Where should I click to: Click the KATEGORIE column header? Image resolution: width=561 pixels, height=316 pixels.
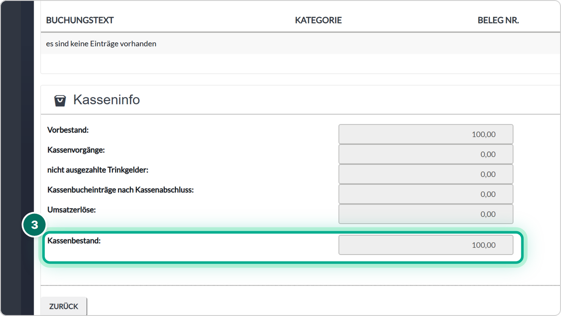(318, 20)
